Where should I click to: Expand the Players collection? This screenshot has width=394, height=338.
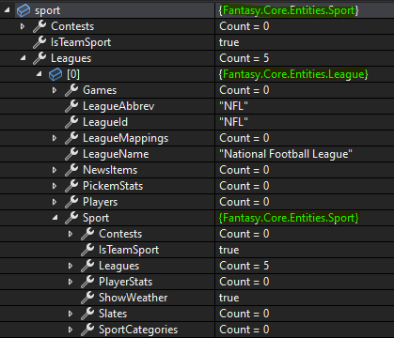pos(55,202)
